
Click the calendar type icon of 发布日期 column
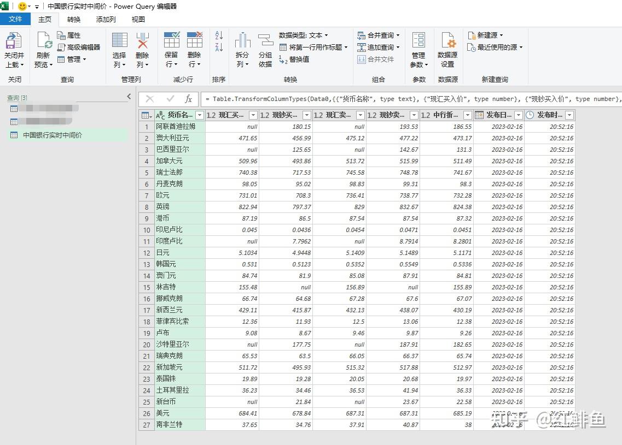(479, 115)
